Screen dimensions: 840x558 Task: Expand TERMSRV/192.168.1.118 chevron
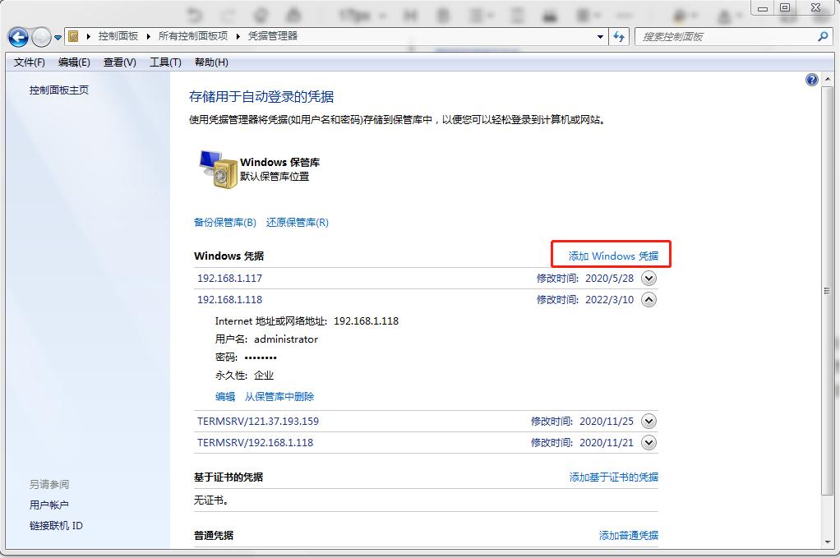[x=648, y=442]
